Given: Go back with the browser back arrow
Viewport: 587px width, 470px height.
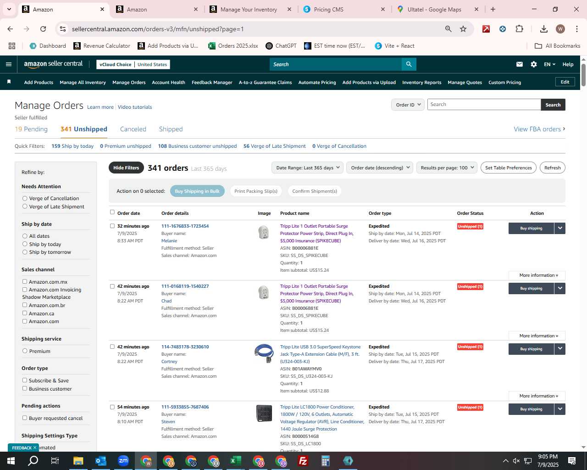Looking at the screenshot, I should click(x=10, y=29).
